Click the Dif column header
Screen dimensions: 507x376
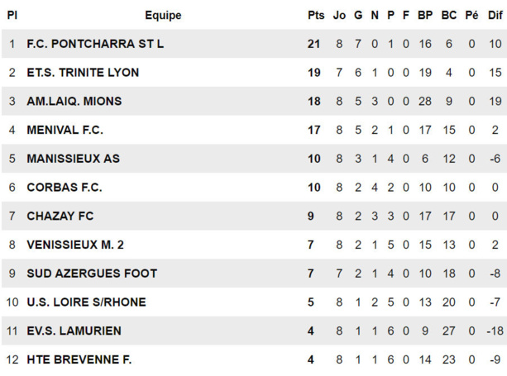pos(495,15)
